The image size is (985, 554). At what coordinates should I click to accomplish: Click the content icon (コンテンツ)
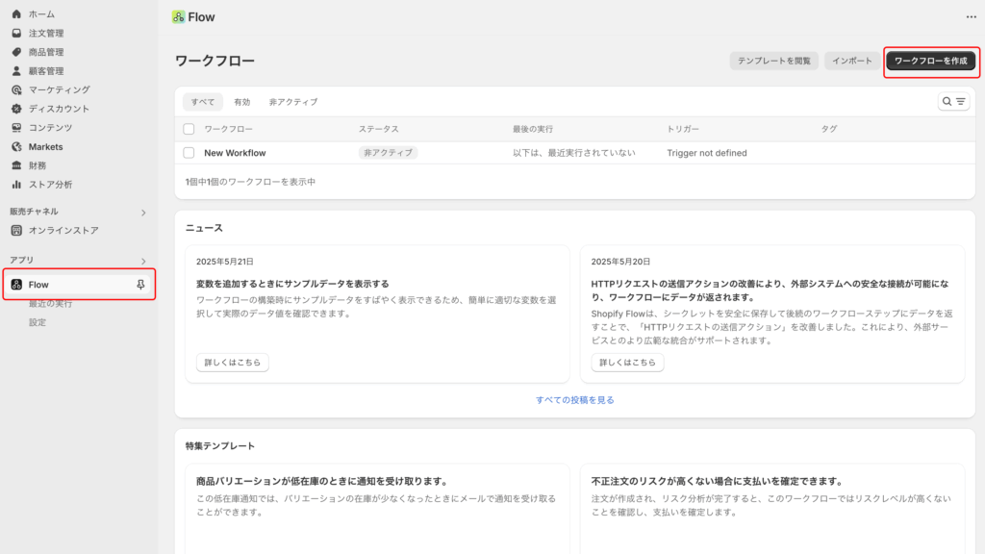click(16, 128)
